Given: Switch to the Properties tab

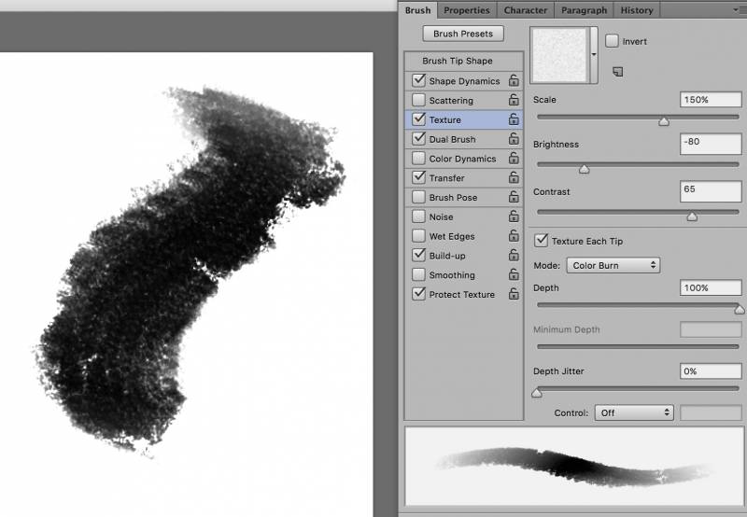Looking at the screenshot, I should point(467,10).
